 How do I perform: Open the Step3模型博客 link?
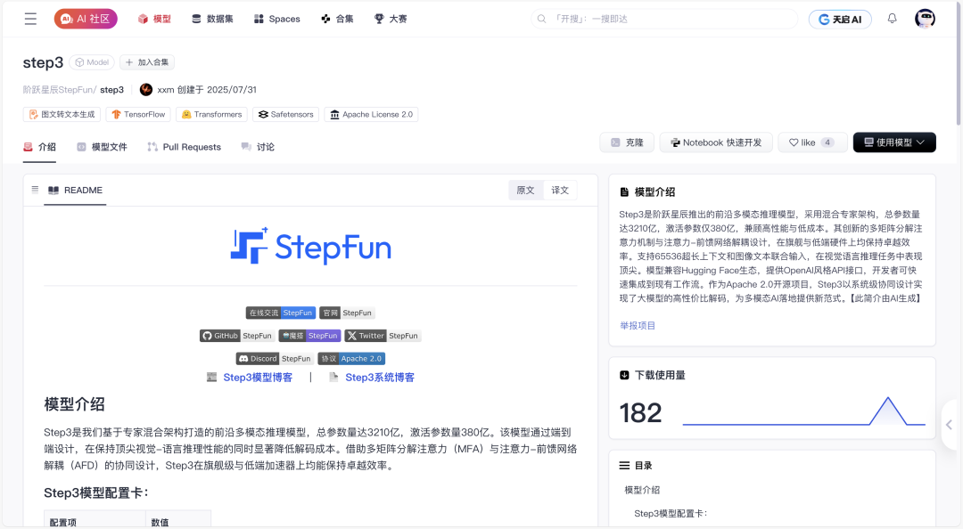coord(258,378)
